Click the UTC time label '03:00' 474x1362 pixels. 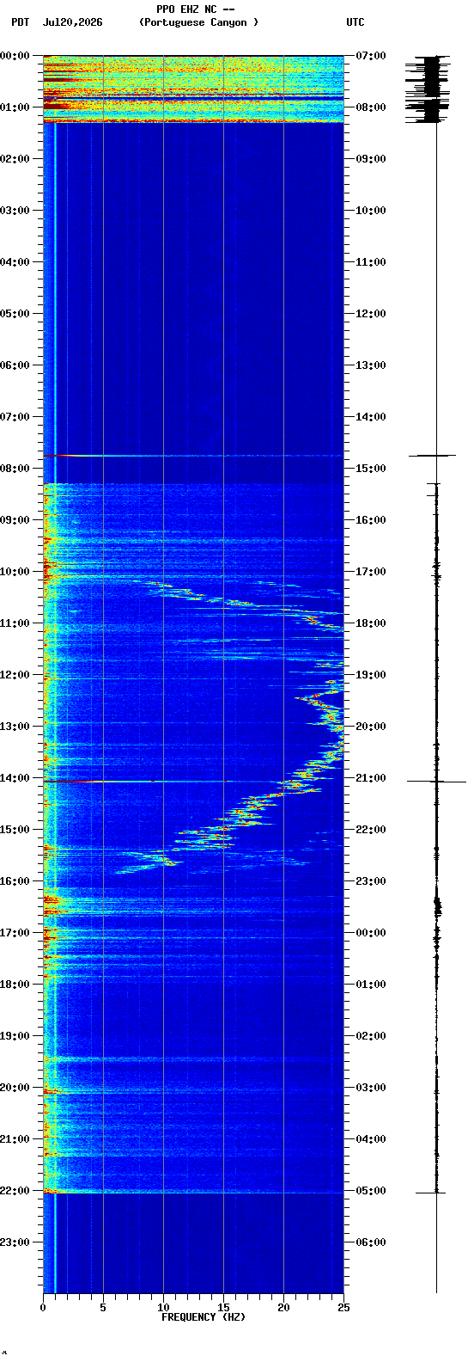coord(371,1087)
